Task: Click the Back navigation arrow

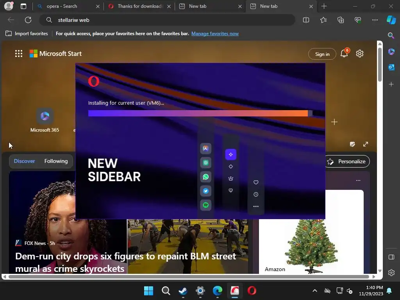Action: click(11, 20)
